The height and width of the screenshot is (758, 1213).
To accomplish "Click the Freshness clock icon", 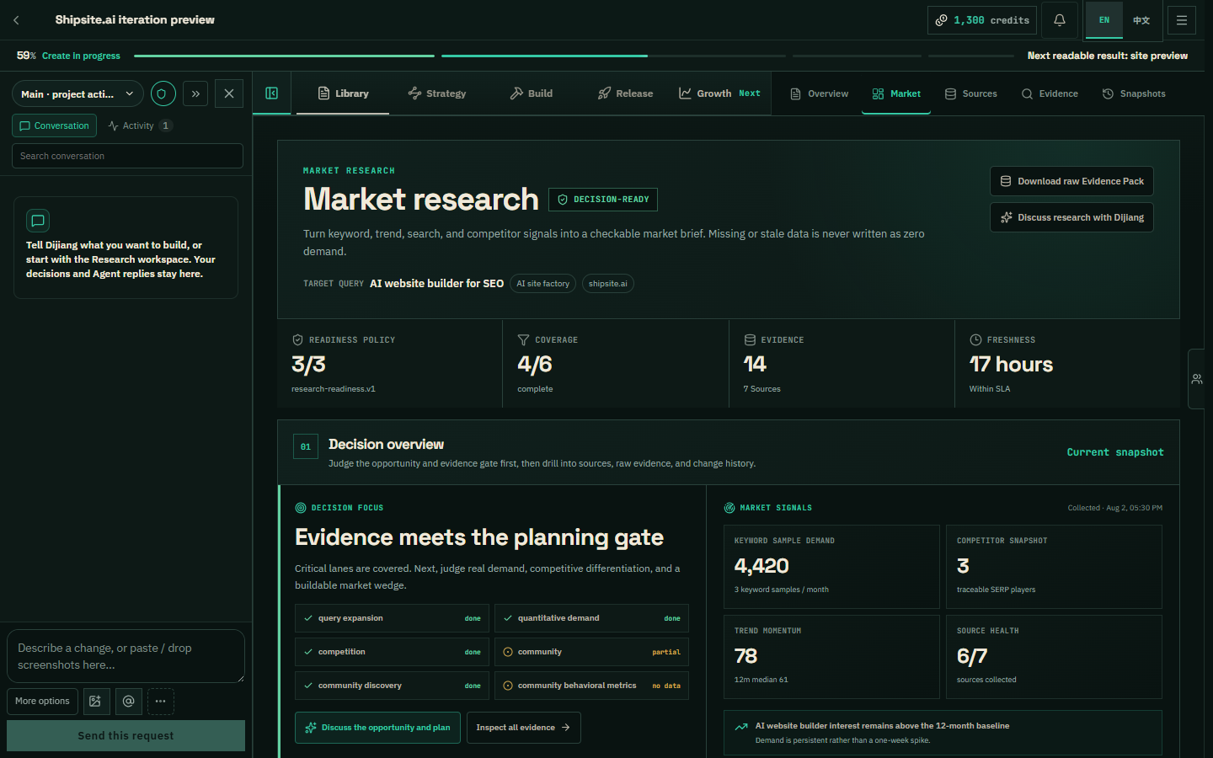I will [x=975, y=340].
